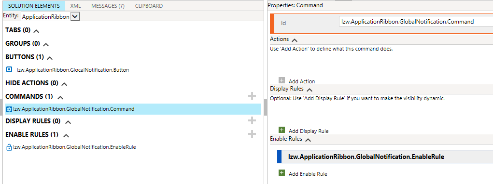Image resolution: width=493 pixels, height=184 pixels.
Task: Switch to the XML tab
Action: pos(75,6)
